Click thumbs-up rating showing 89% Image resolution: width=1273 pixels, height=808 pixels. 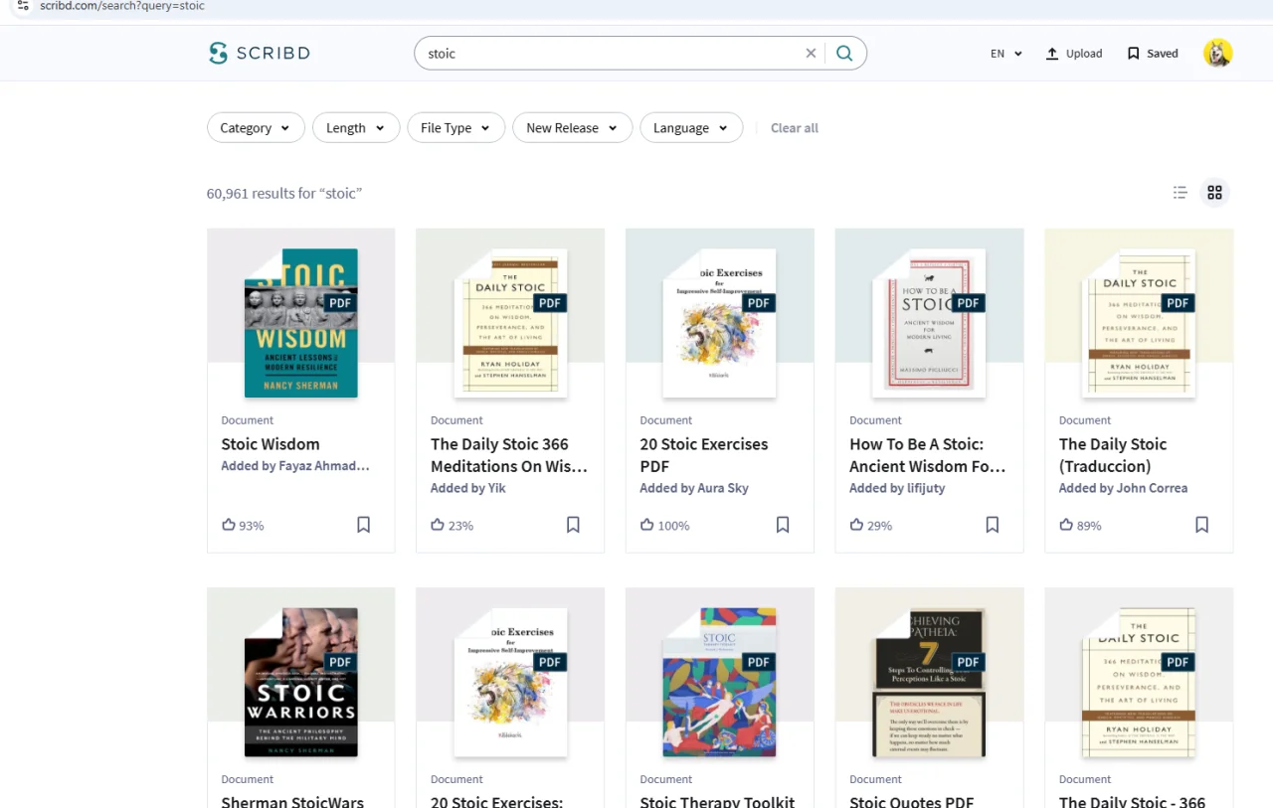pos(1066,525)
